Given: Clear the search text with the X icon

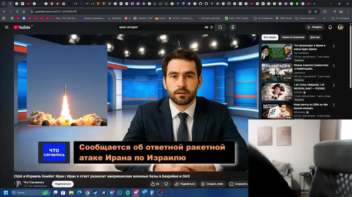Looking at the screenshot, I should pos(212,27).
